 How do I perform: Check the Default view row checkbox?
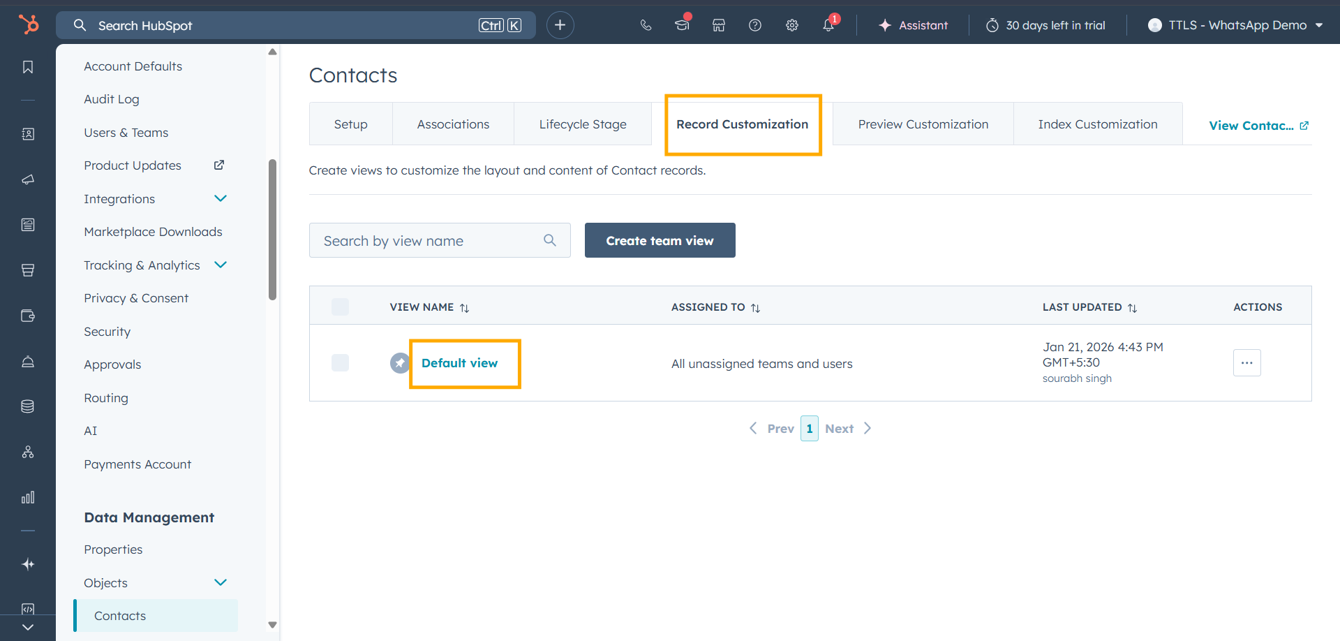[340, 363]
